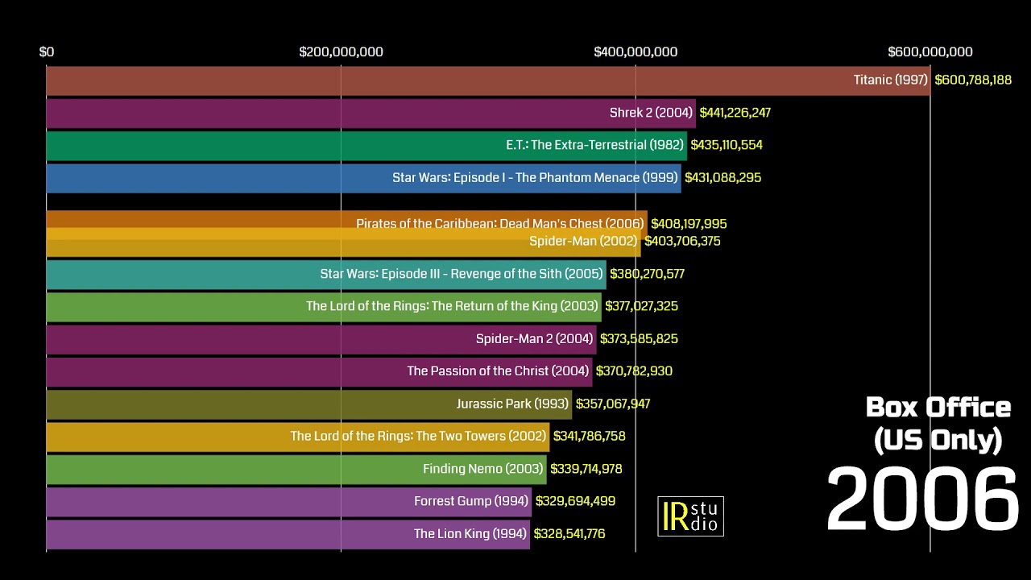
Task: Click Star Wars: Episode III - Revenge of the Sith label
Action: [x=462, y=274]
